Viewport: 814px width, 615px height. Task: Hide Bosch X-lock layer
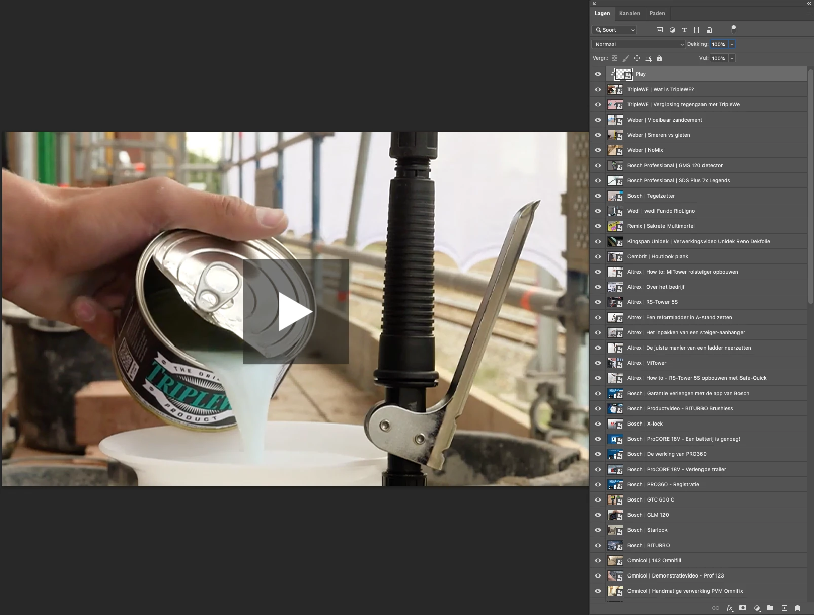tap(598, 424)
